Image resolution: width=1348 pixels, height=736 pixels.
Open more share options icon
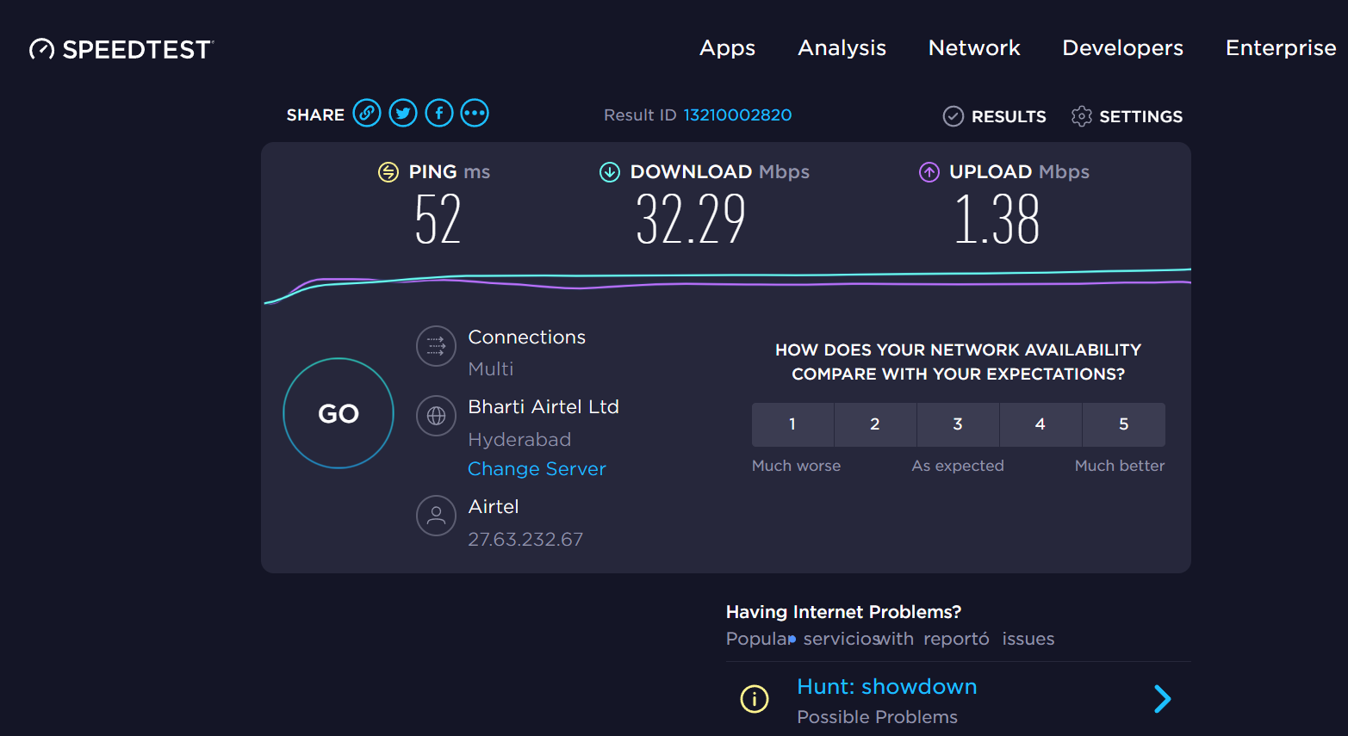pyautogui.click(x=475, y=114)
